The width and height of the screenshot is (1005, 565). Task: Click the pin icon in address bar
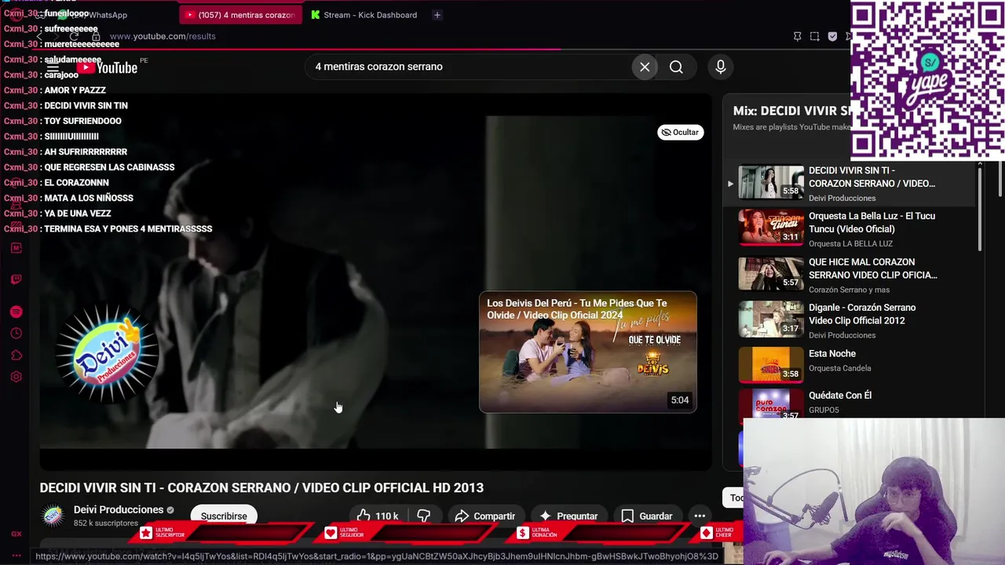coord(797,36)
